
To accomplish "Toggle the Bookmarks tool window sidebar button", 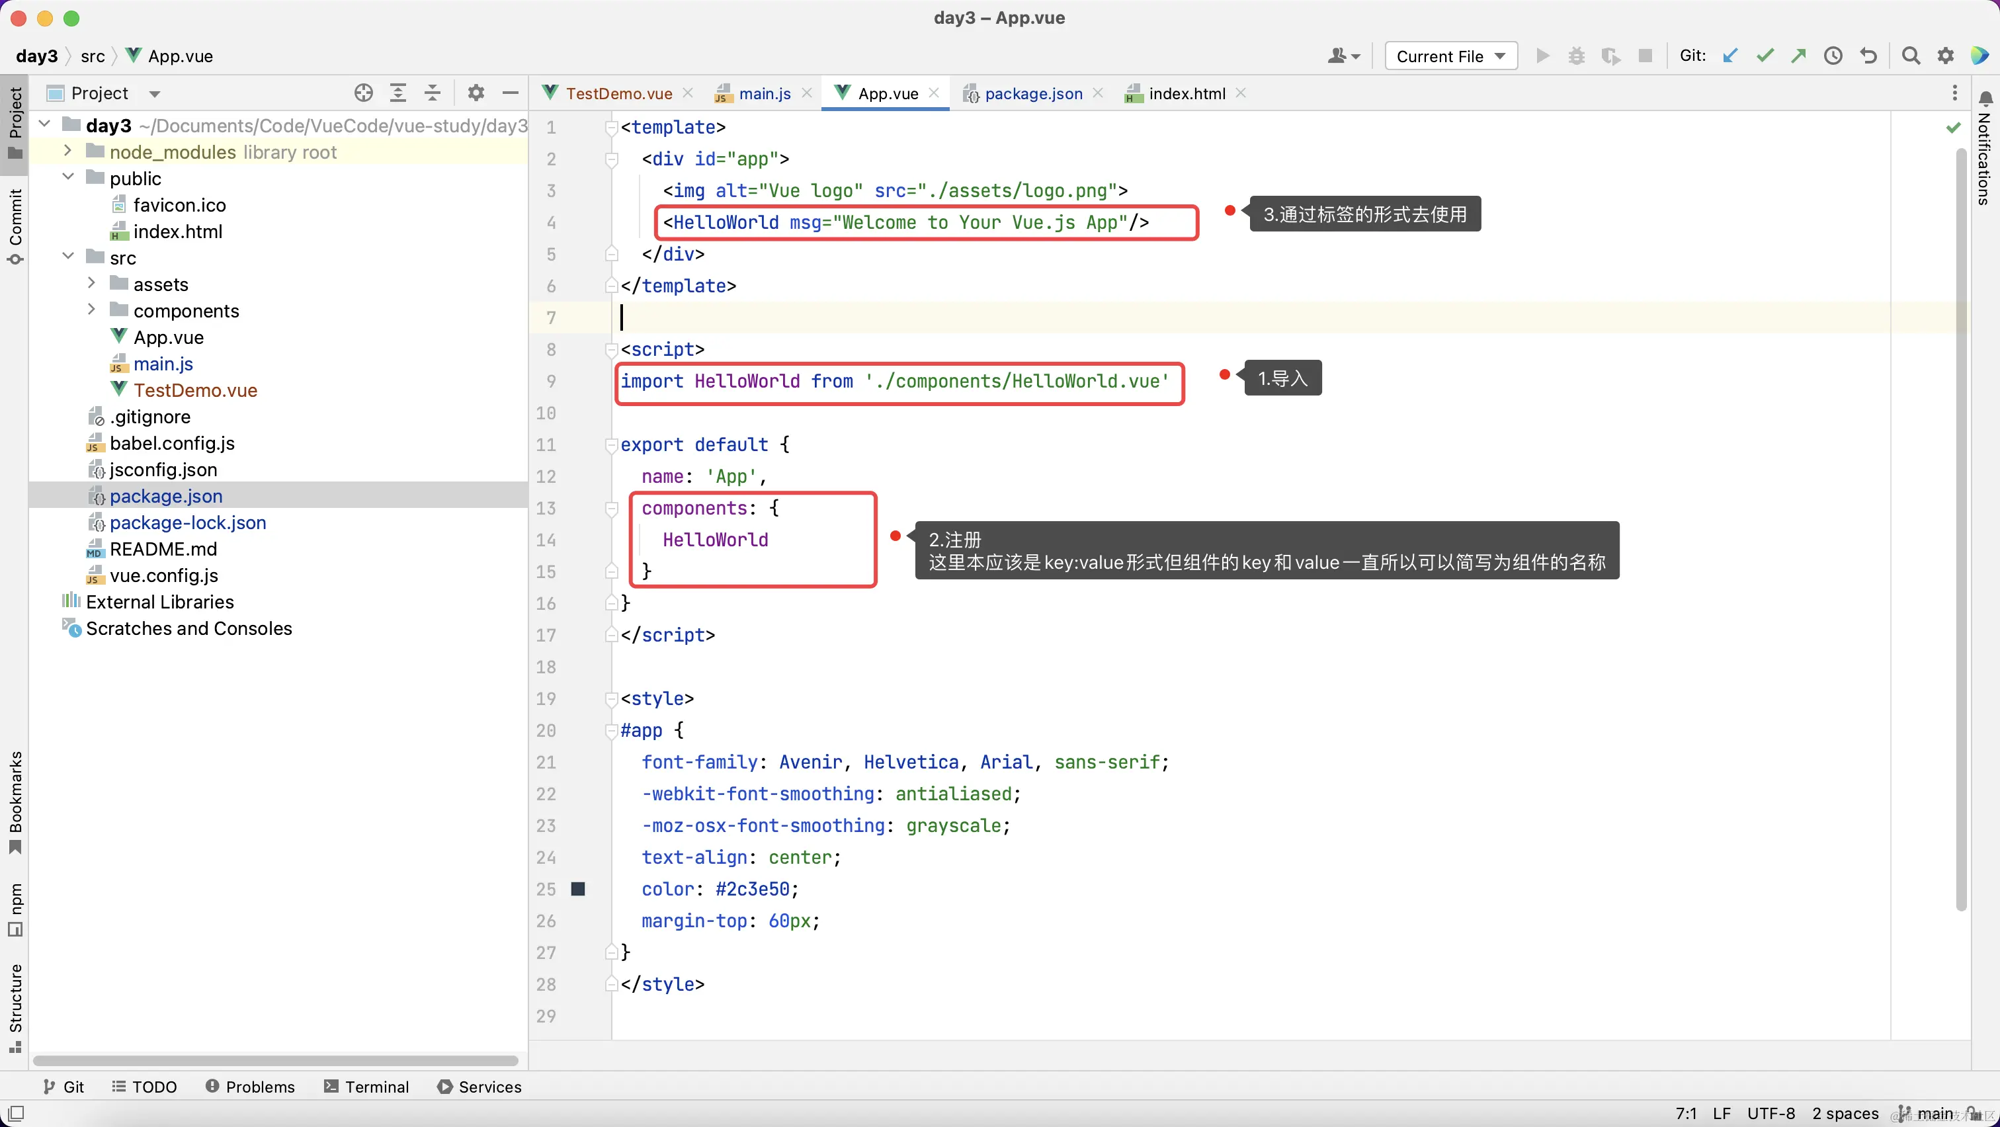I will [15, 802].
